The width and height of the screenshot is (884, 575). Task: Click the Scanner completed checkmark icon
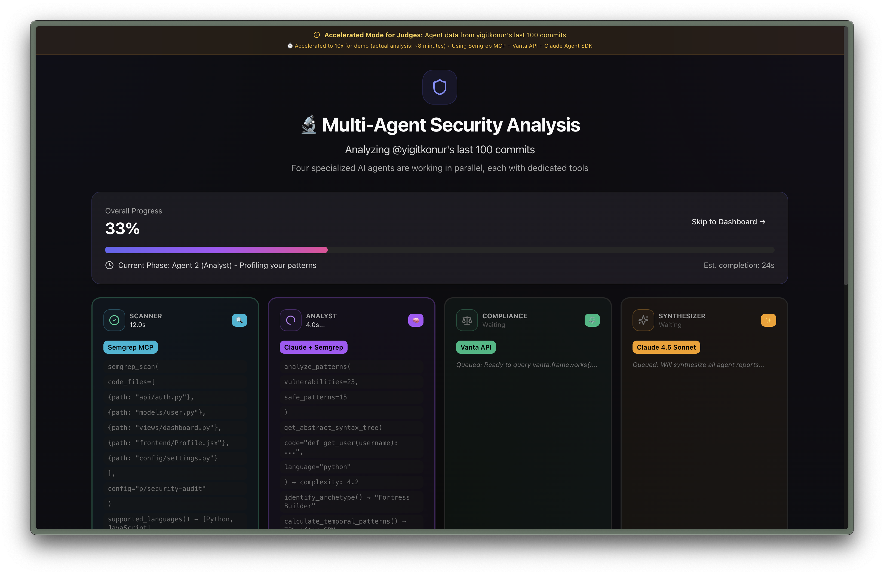pyautogui.click(x=114, y=320)
